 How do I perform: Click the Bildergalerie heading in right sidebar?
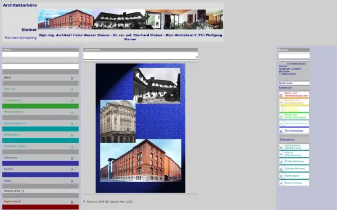point(287,139)
